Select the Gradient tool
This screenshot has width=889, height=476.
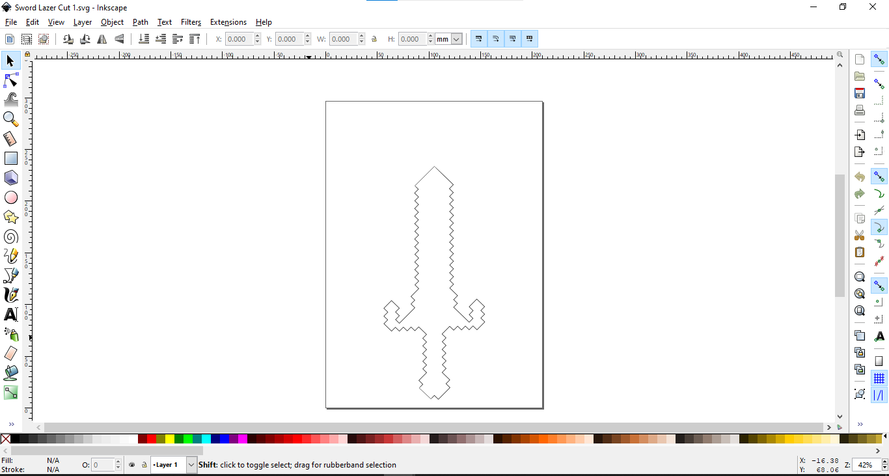click(10, 393)
